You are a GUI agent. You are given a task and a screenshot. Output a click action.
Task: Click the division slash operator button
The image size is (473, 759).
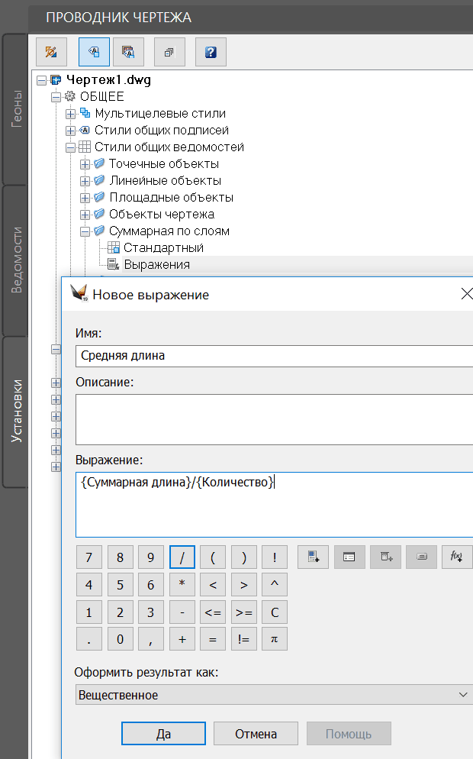pos(182,557)
